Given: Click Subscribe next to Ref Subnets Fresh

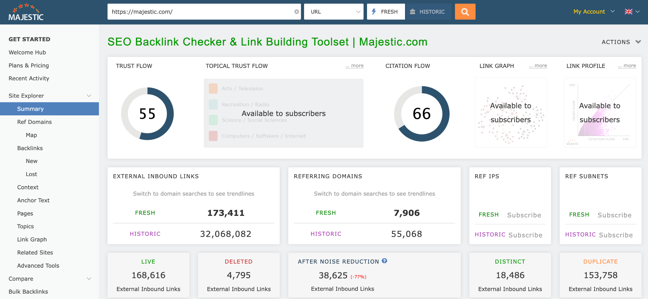Looking at the screenshot, I should (614, 215).
